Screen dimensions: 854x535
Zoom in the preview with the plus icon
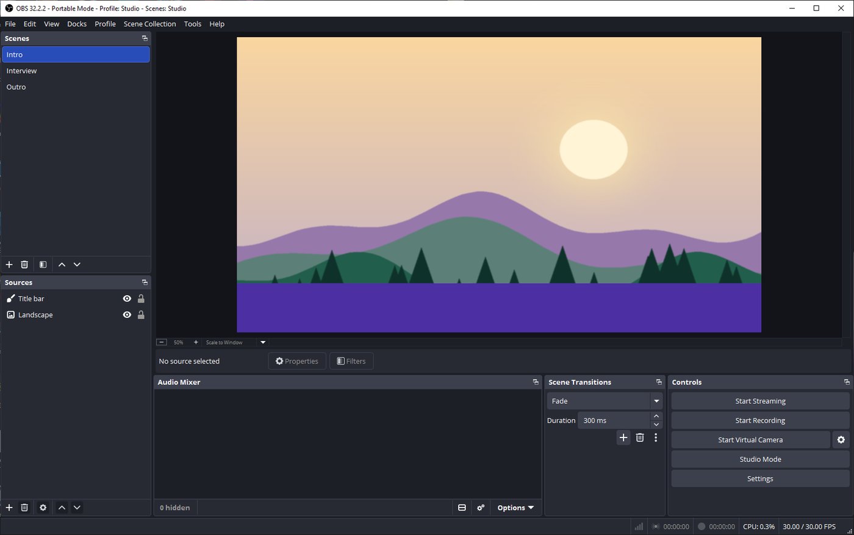pos(196,342)
